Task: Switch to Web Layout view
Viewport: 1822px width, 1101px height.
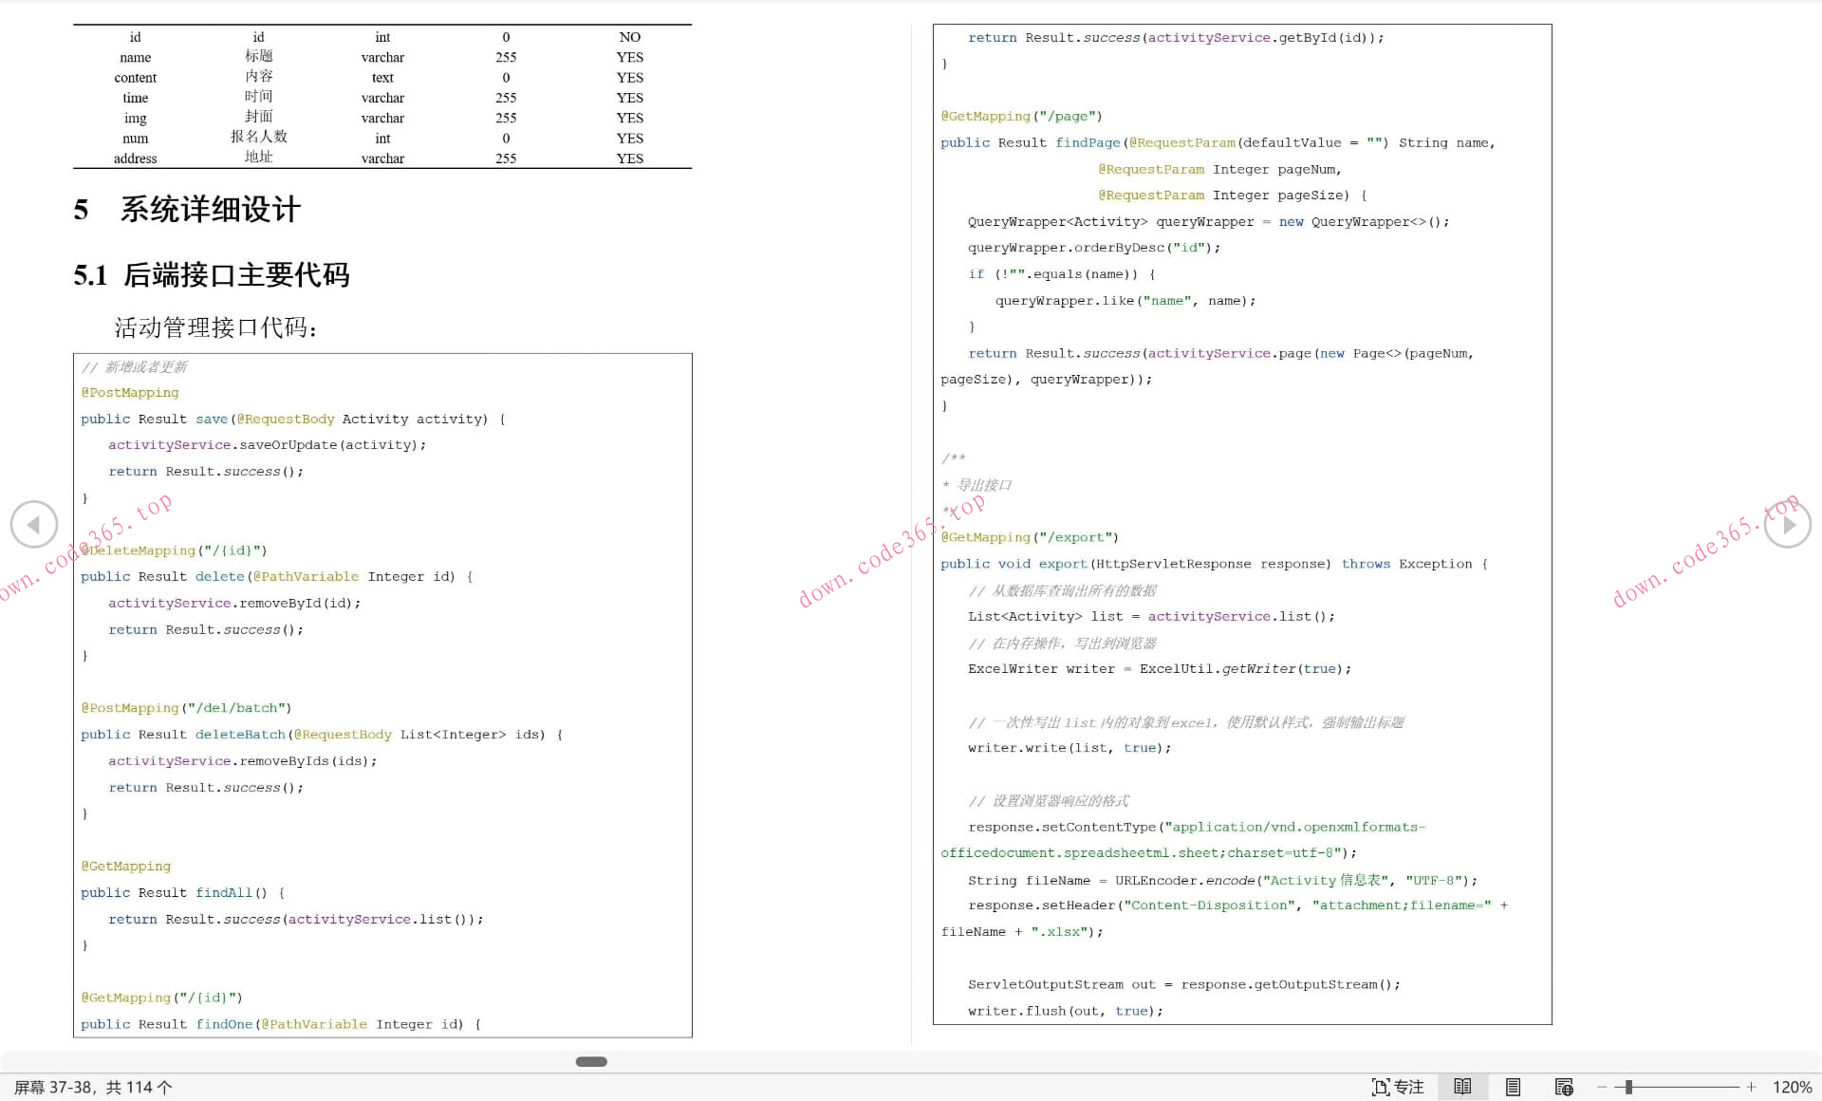Action: [1564, 1087]
